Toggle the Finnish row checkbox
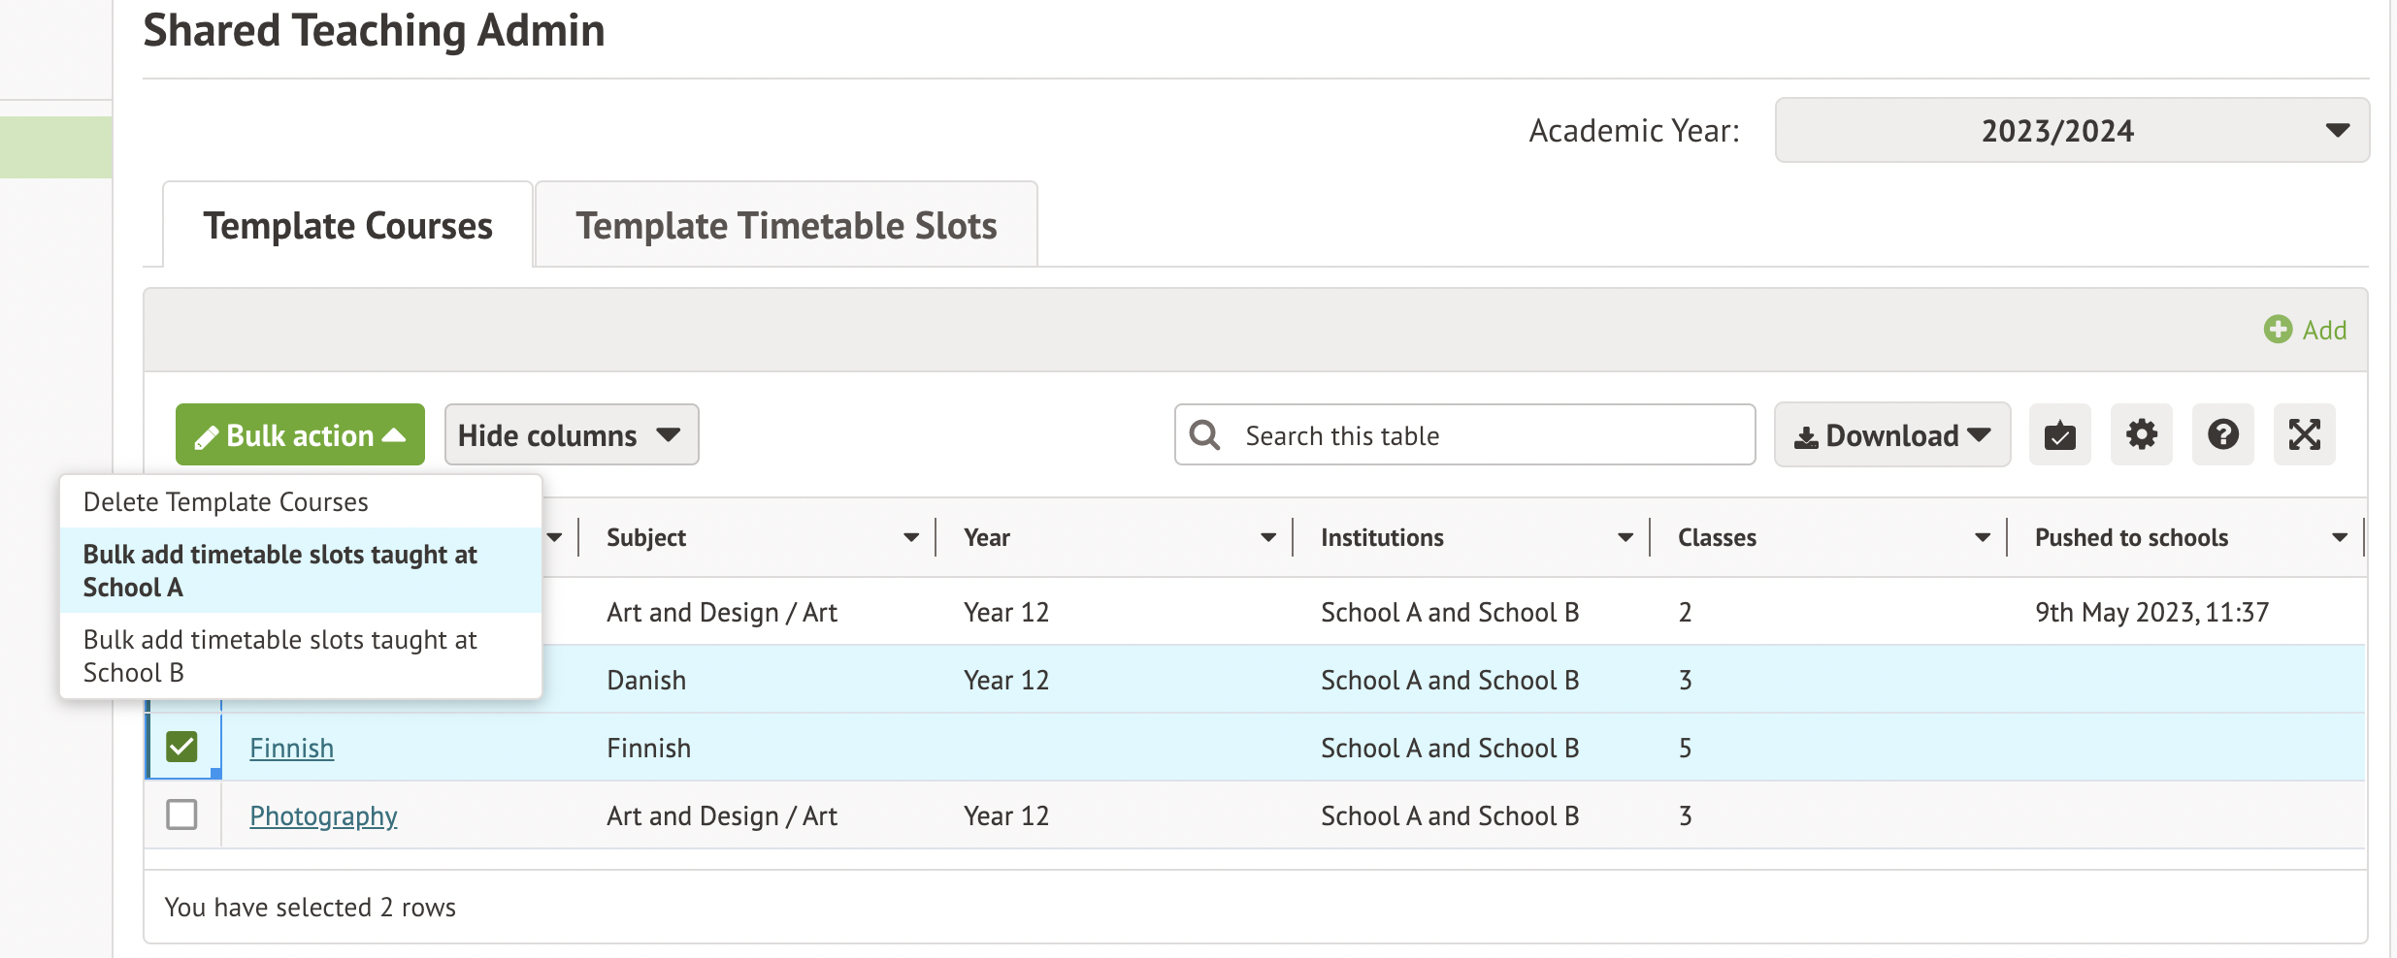Image resolution: width=2397 pixels, height=958 pixels. (181, 747)
